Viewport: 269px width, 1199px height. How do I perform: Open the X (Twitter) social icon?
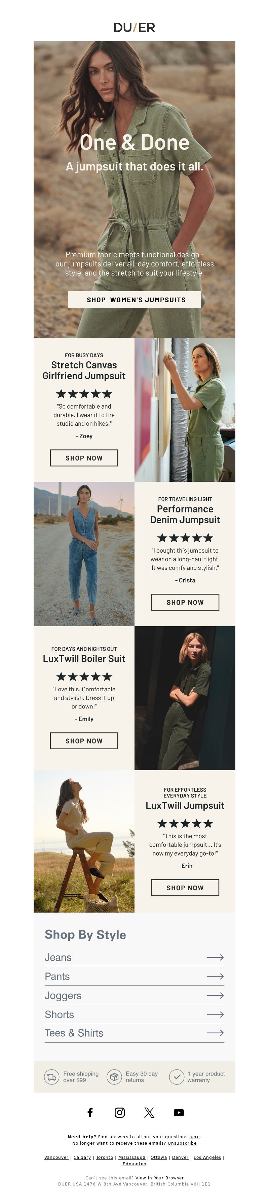click(x=149, y=1112)
